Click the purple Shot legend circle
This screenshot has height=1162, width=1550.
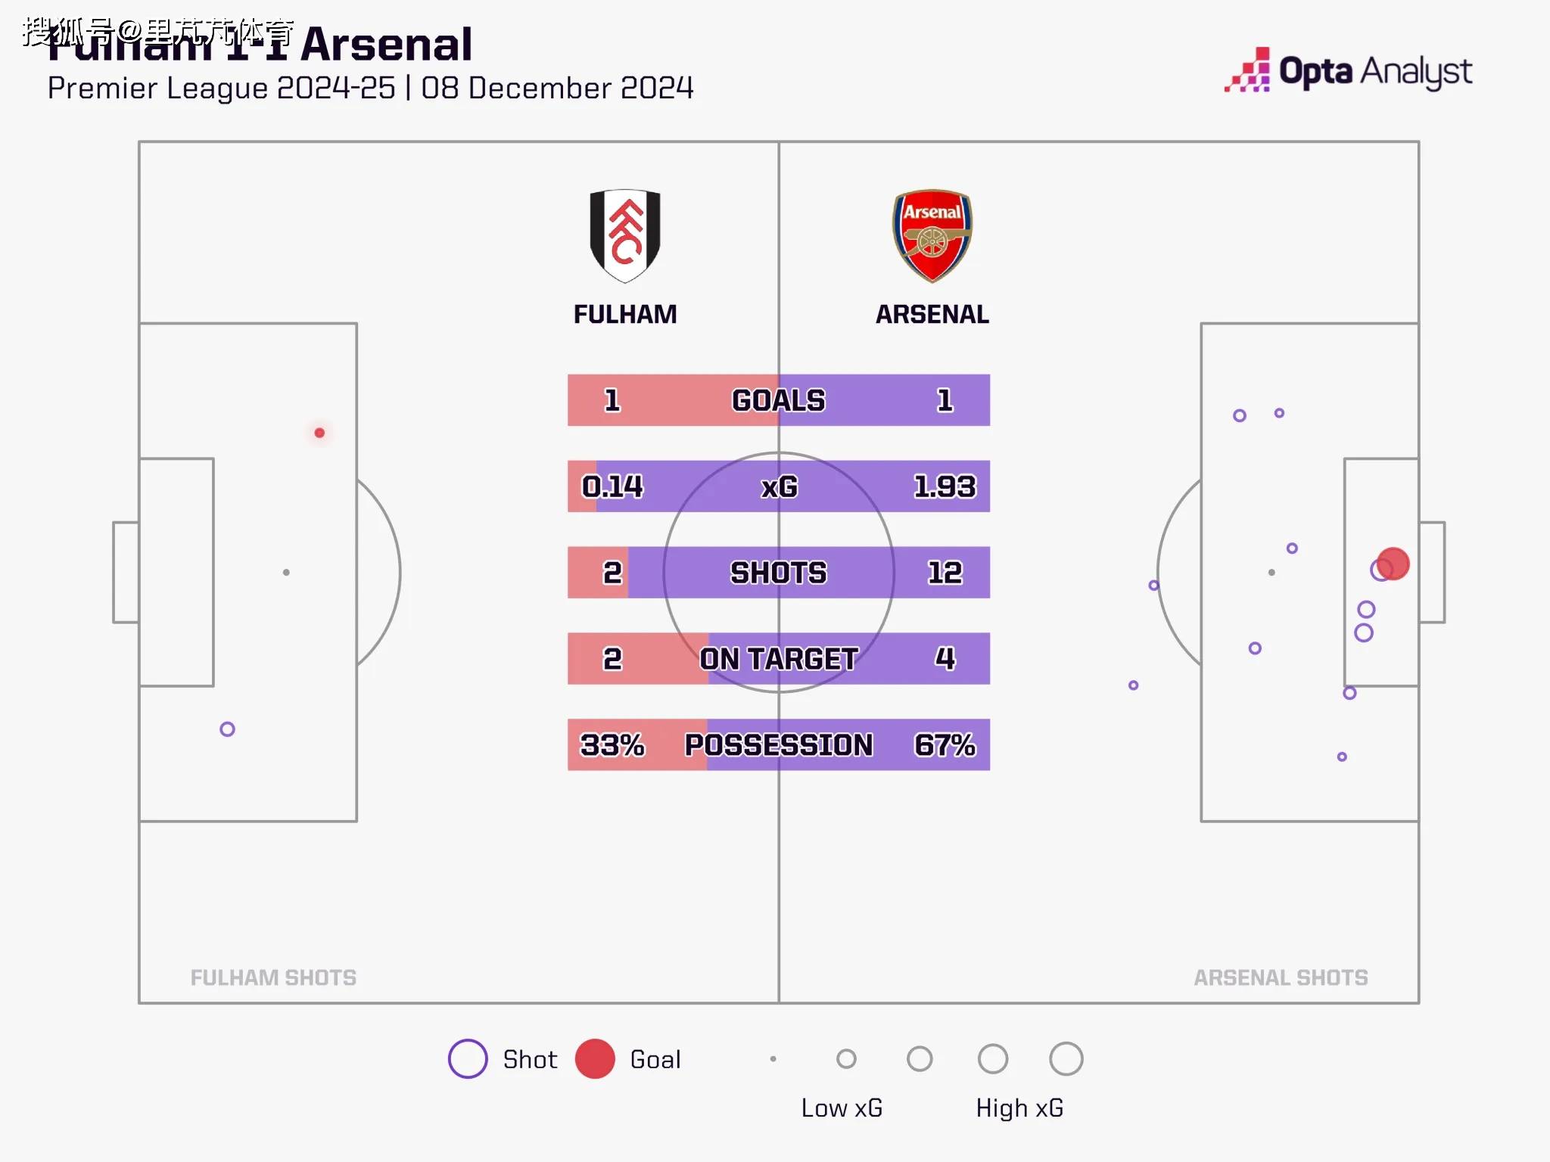tap(468, 1058)
